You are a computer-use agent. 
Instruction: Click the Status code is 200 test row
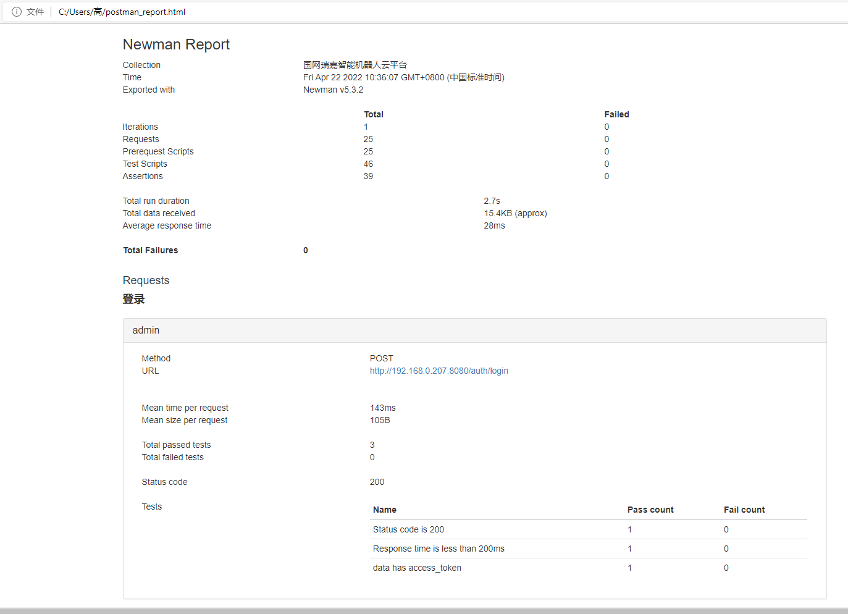click(x=589, y=529)
